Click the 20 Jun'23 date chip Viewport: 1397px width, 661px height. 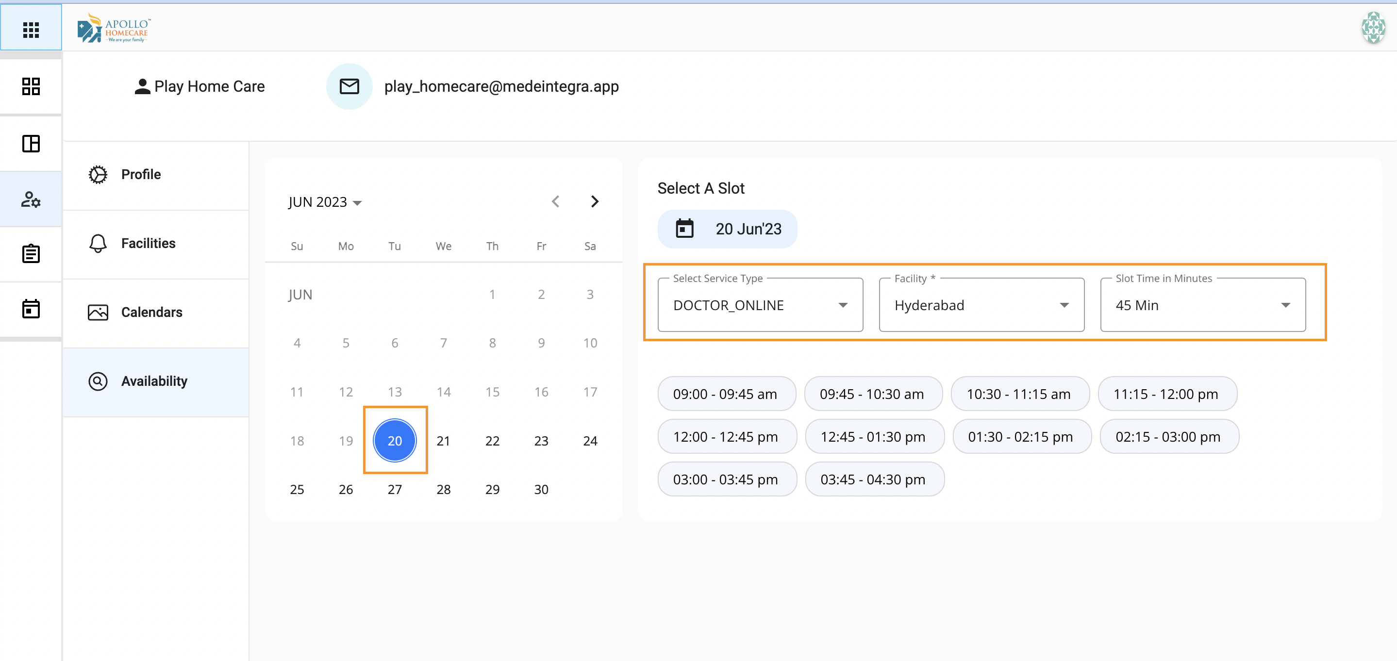727,229
